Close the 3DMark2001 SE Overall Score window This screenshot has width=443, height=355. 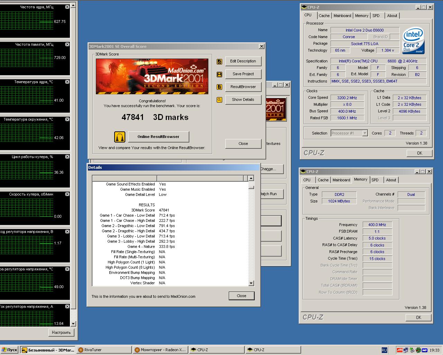click(x=262, y=46)
